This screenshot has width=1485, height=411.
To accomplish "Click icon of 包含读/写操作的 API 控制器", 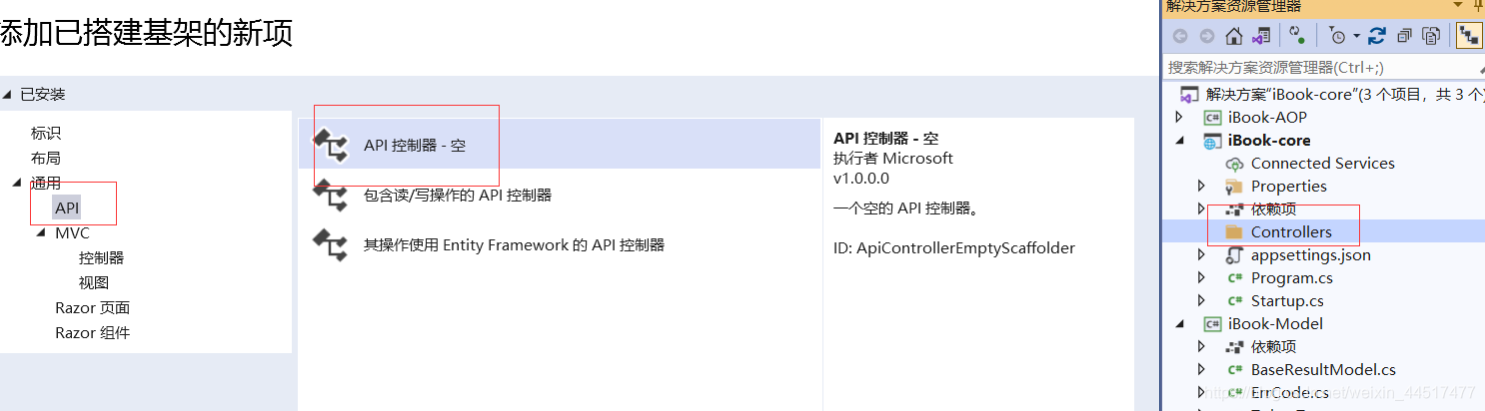I will tap(331, 195).
